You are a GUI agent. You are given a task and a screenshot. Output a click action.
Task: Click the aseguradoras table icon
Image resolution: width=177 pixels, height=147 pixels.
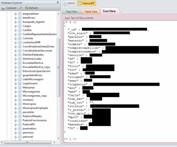(20, 14)
